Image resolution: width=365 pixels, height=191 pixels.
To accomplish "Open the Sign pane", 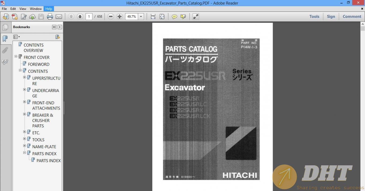I will (x=331, y=17).
